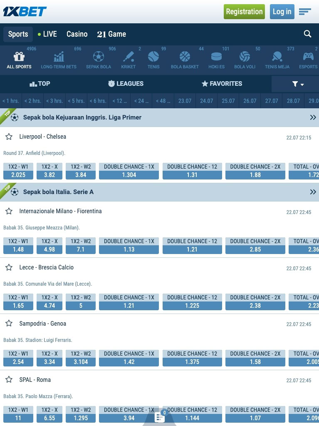319x426 pixels.
Task: Bet Roma W2 at 1.295
Action: click(x=81, y=414)
